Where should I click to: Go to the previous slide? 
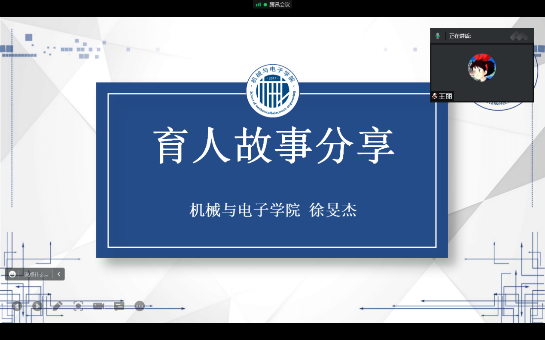17,306
